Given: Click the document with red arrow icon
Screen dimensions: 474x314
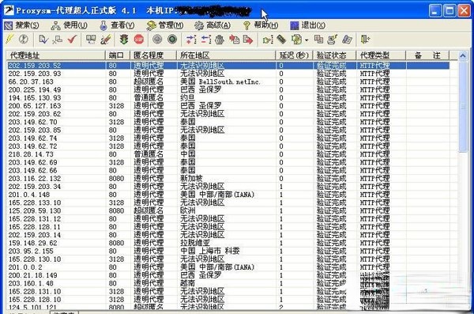Looking at the screenshot, I should (x=248, y=40).
